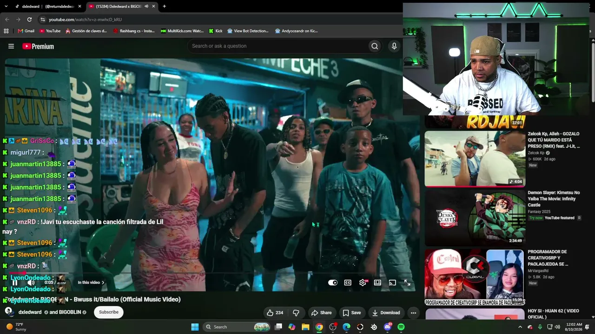Open the 'HOY SI - HUAN 62' video title

point(553,314)
